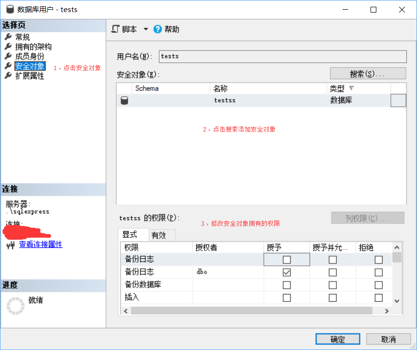Uncheck 授予 for dbo 备份日志 row

[287, 272]
